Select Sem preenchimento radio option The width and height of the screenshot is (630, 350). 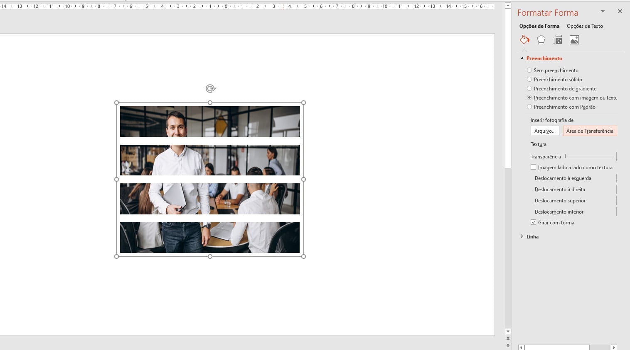point(529,70)
